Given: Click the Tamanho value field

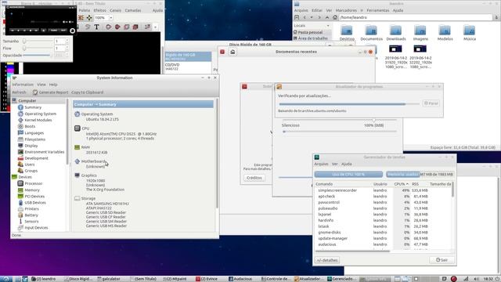Looking at the screenshot, I should pyautogui.click(x=59, y=42).
